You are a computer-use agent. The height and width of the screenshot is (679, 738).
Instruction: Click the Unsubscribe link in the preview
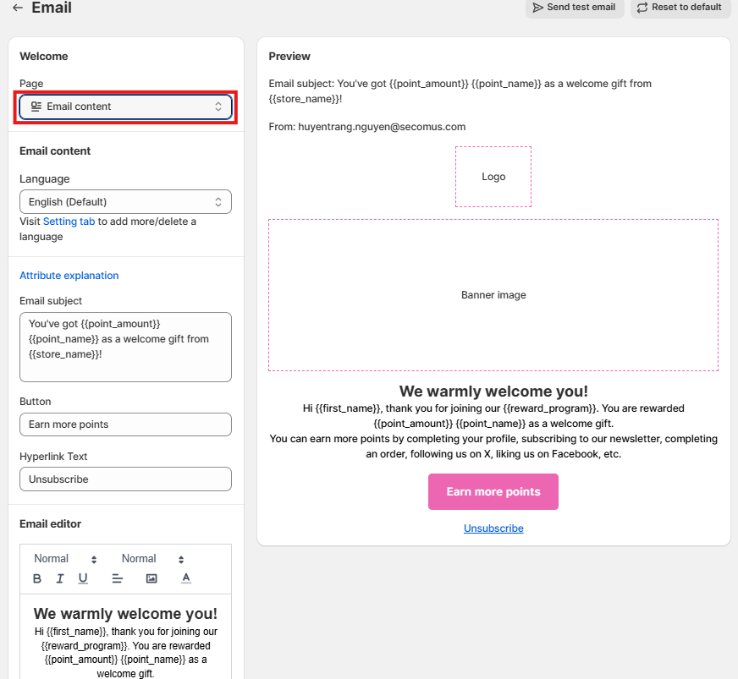click(x=493, y=528)
